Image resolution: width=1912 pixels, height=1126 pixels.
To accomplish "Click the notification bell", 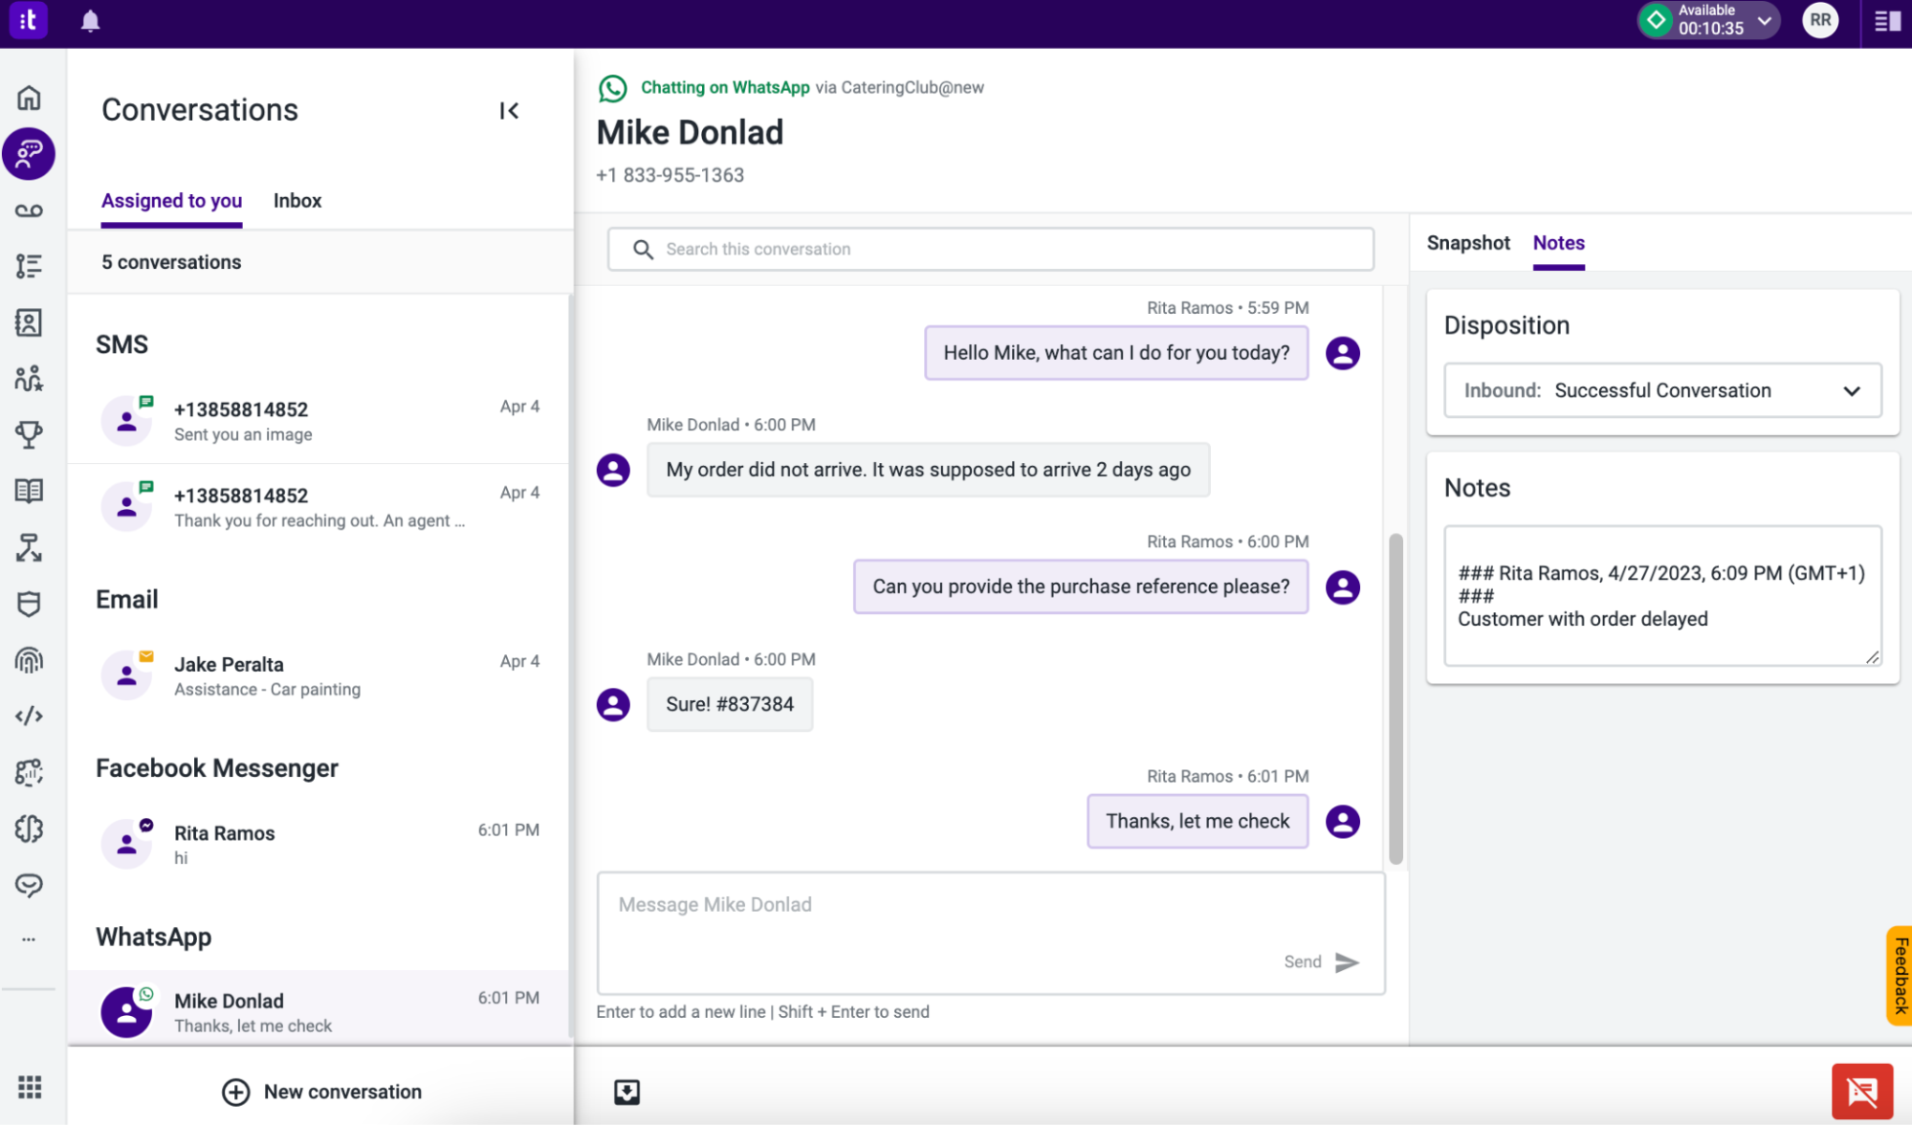I will coord(91,20).
